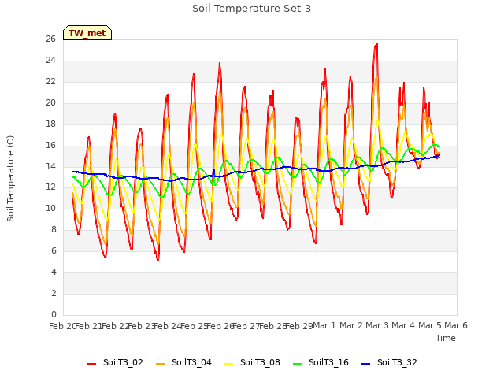
Task: Click the 0 y-axis tick label
Action: coord(54,315)
